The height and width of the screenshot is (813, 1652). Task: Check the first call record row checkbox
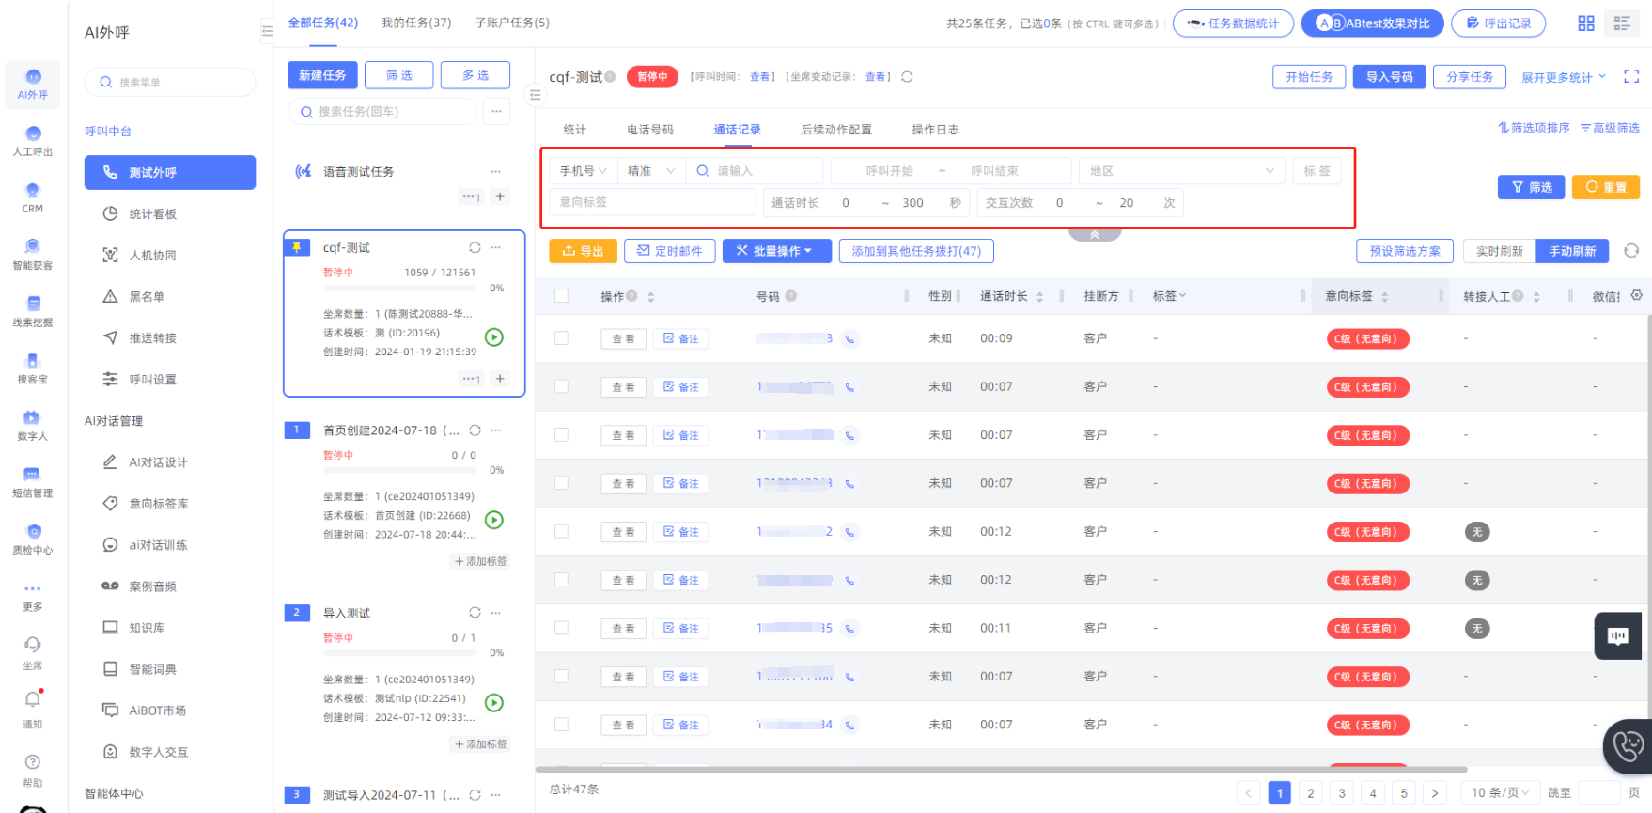coord(561,338)
